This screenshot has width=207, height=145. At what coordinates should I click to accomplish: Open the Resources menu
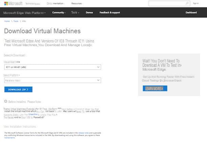pyautogui.click(x=77, y=3)
